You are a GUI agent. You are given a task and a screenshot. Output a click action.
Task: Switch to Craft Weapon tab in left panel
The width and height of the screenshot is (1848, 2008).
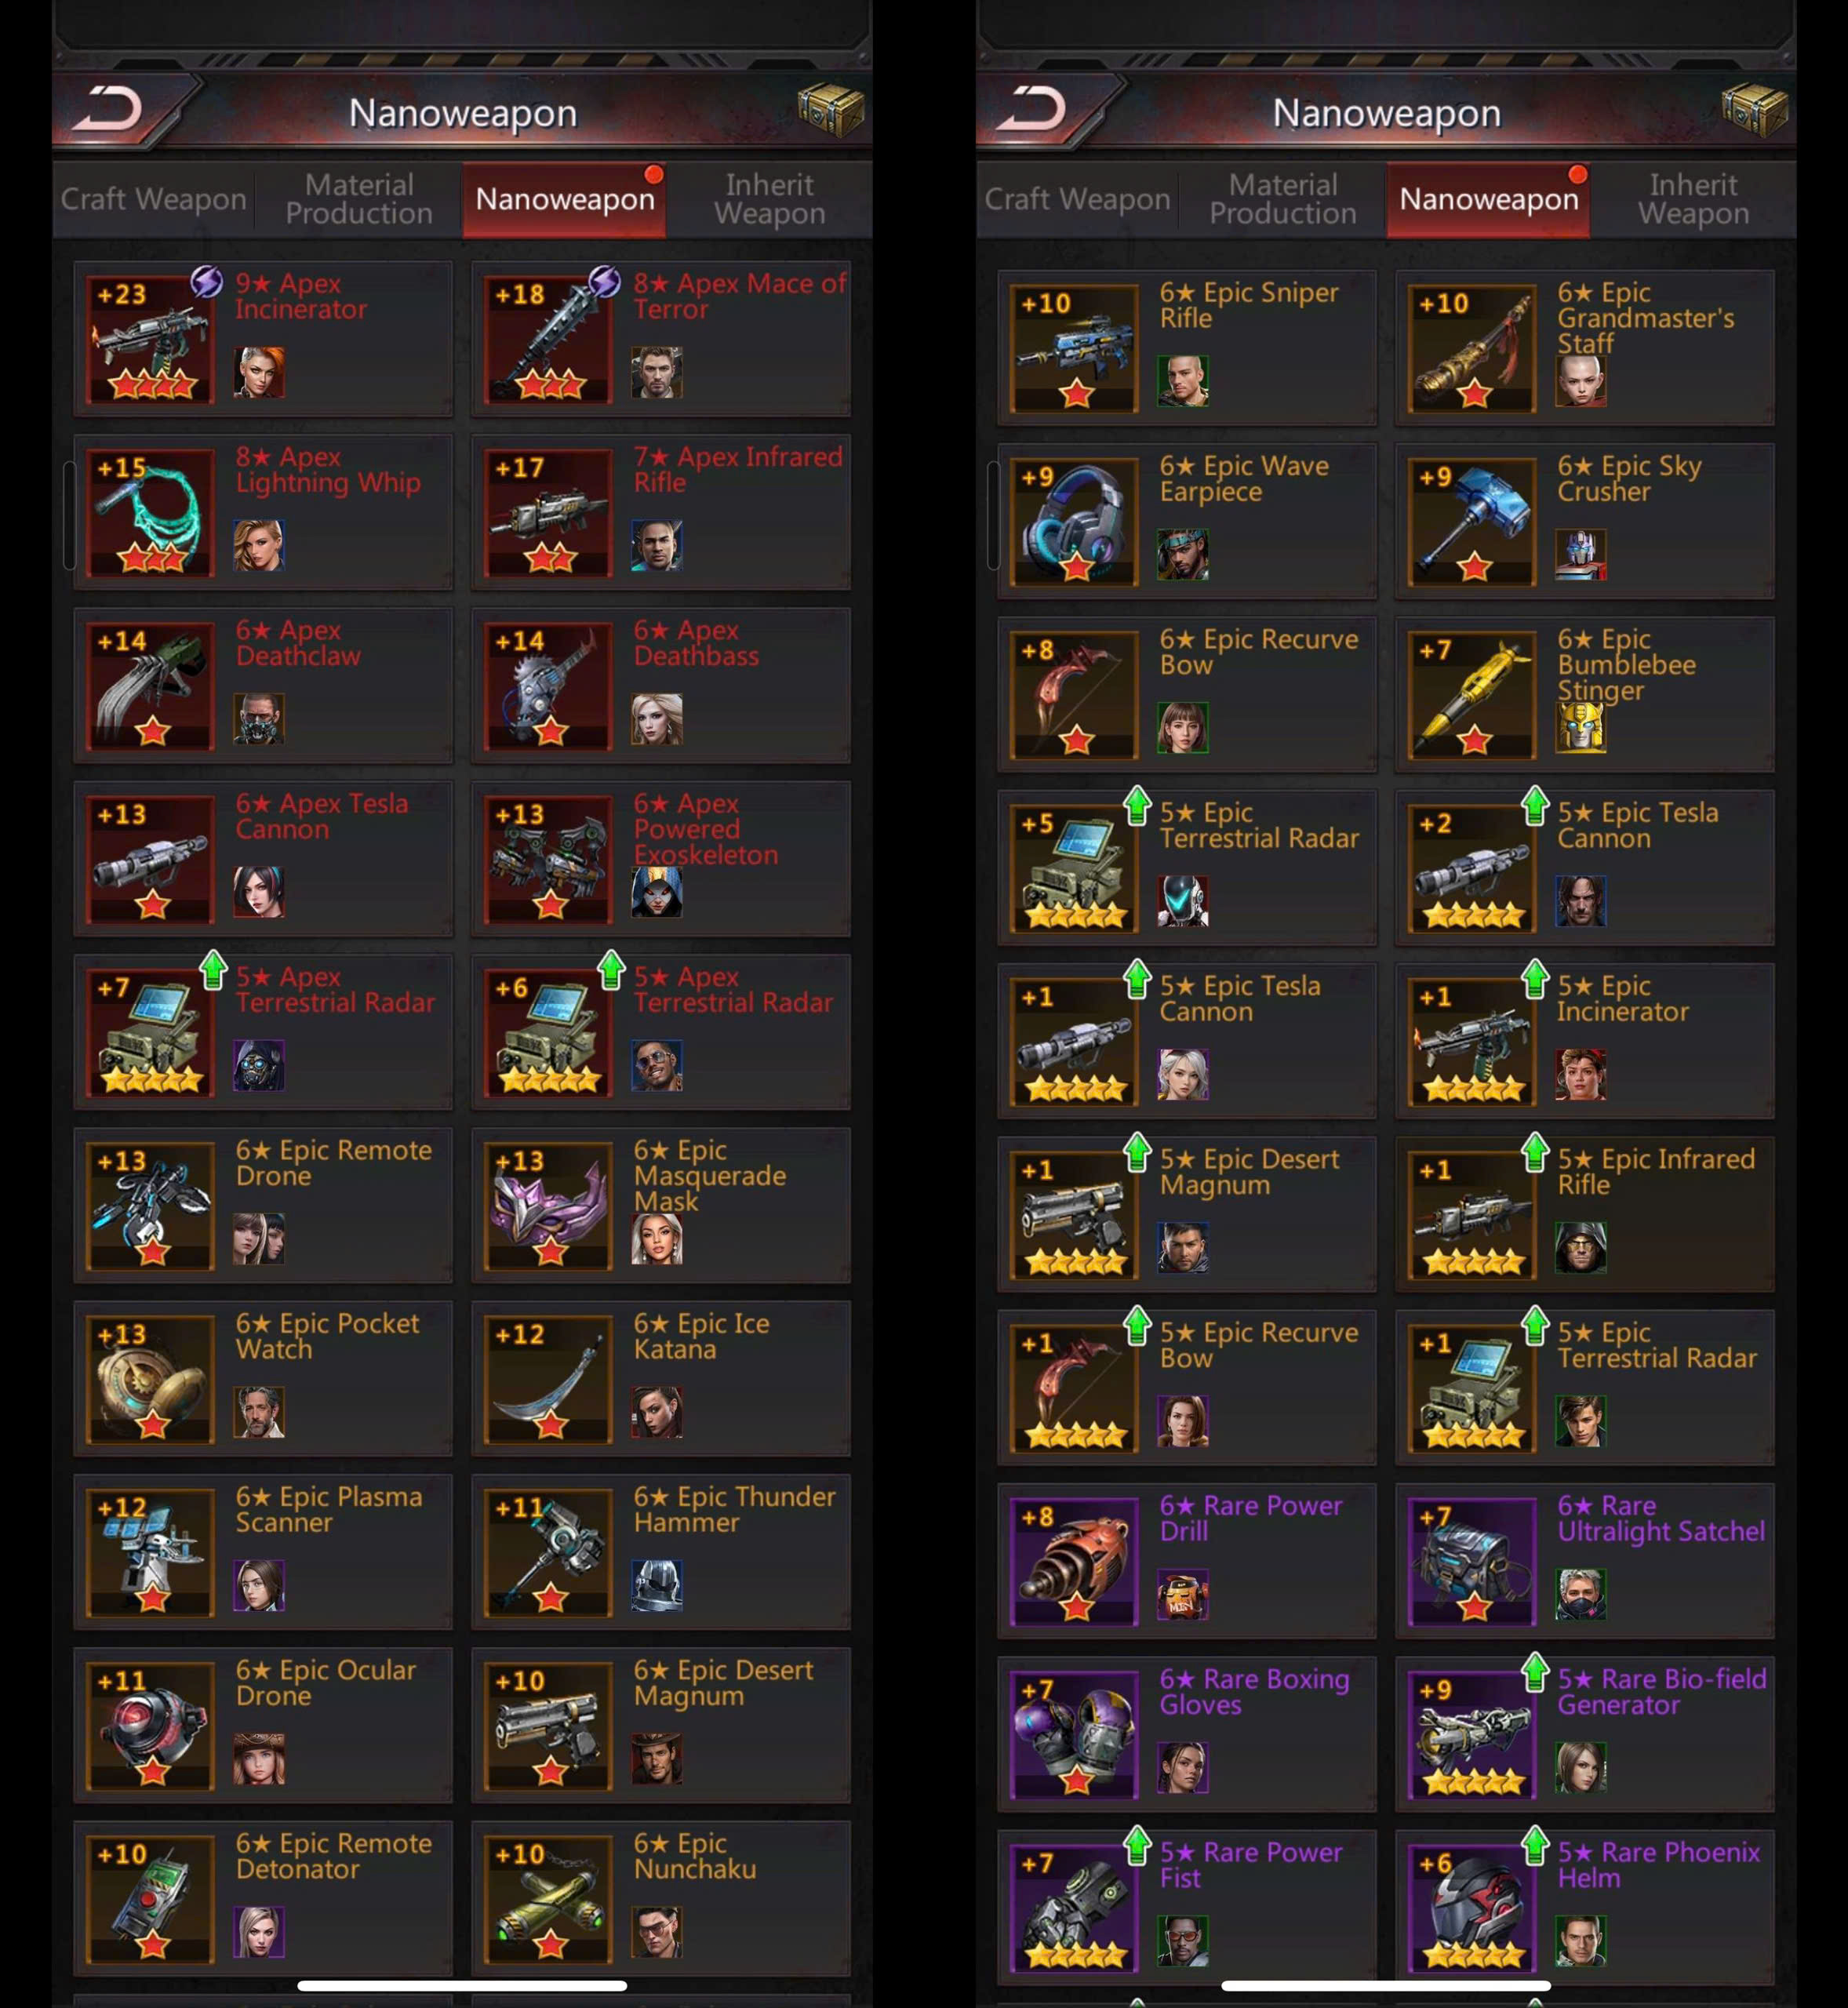(x=154, y=199)
